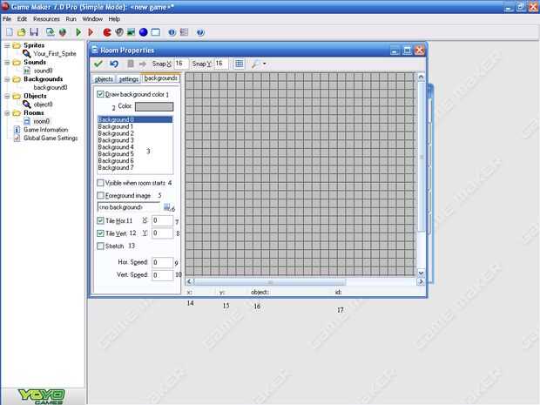The width and height of the screenshot is (540, 405).
Task: Open Global Game Settings in the tree
Action: (x=51, y=138)
